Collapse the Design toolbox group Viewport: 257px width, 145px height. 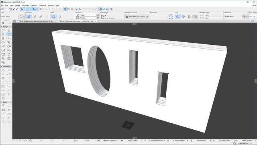(x=2, y=27)
